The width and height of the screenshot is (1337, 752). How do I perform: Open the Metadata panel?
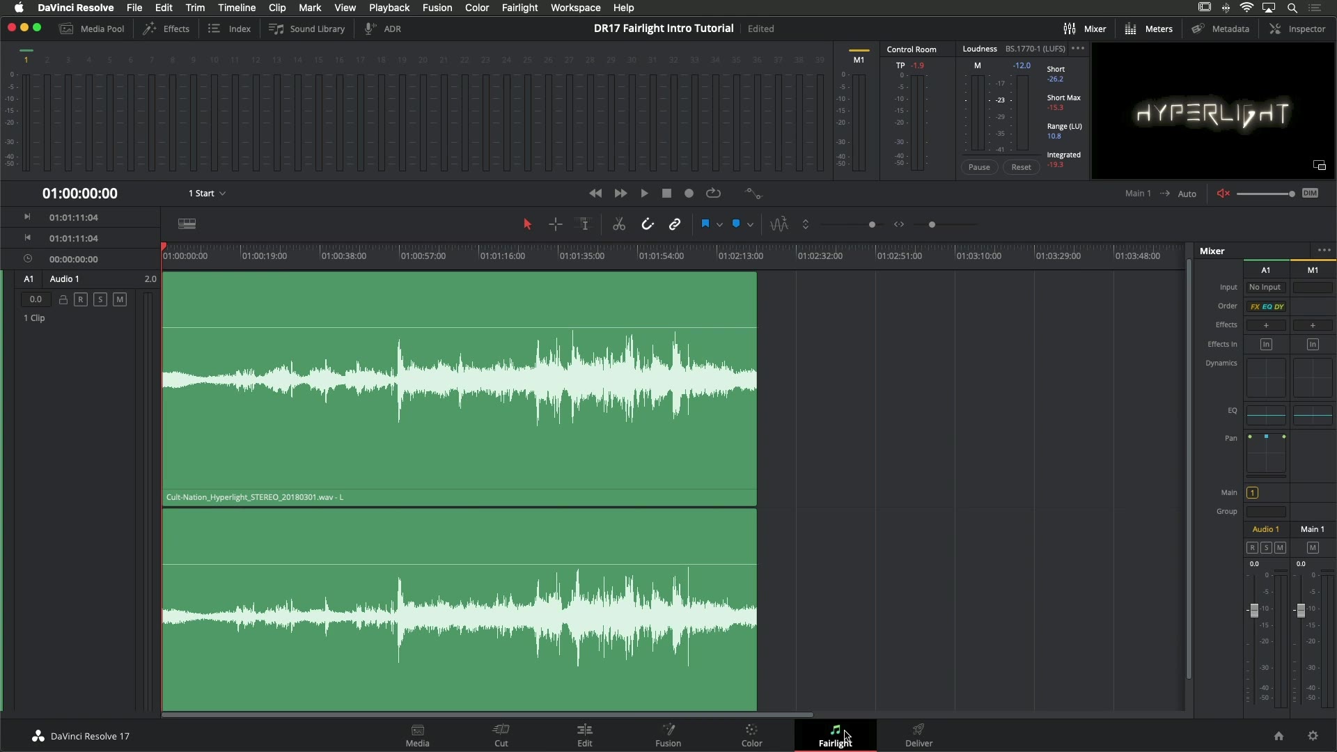click(x=1220, y=29)
